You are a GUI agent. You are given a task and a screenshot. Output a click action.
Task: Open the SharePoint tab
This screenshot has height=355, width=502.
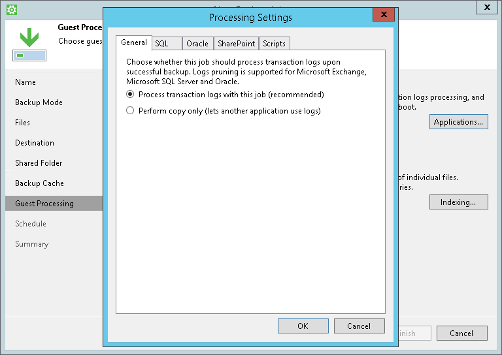click(236, 44)
